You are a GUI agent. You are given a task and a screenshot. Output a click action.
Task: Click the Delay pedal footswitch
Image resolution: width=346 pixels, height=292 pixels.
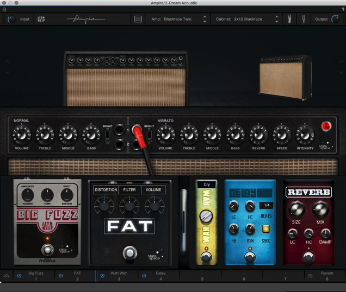pos(250,257)
